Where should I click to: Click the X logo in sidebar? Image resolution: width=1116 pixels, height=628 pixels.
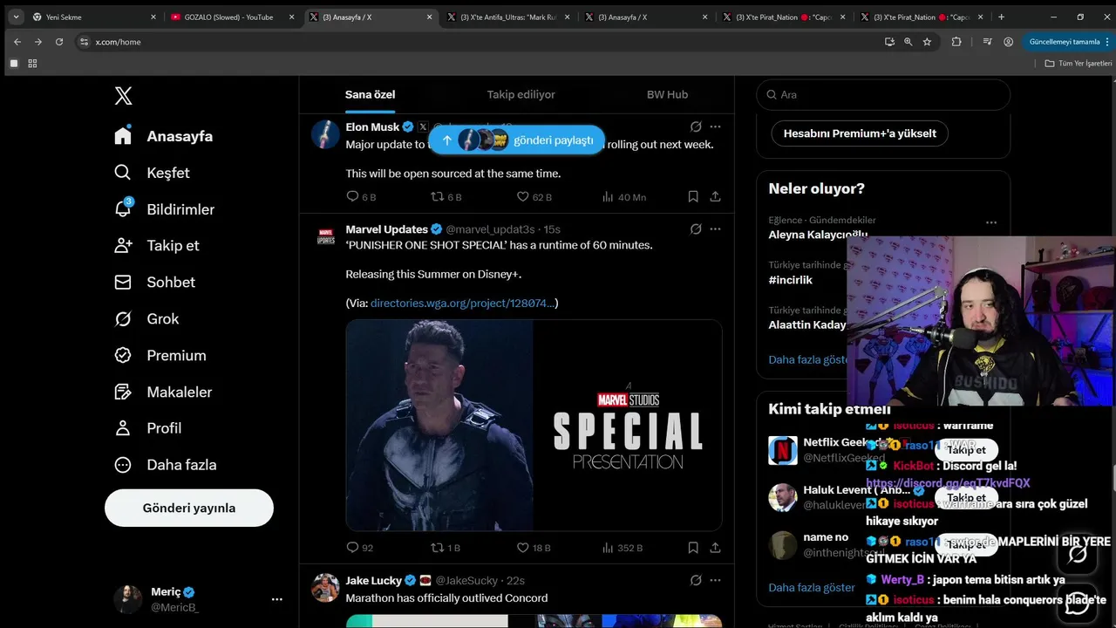123,96
